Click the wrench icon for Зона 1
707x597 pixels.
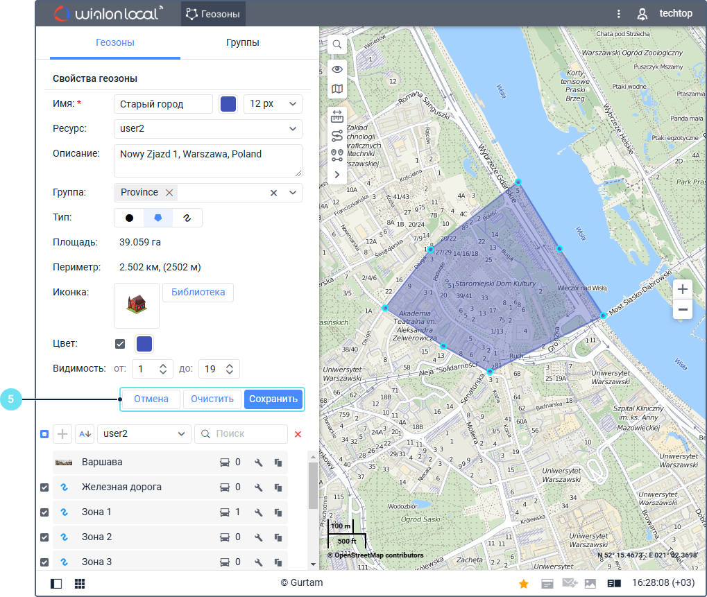[258, 512]
